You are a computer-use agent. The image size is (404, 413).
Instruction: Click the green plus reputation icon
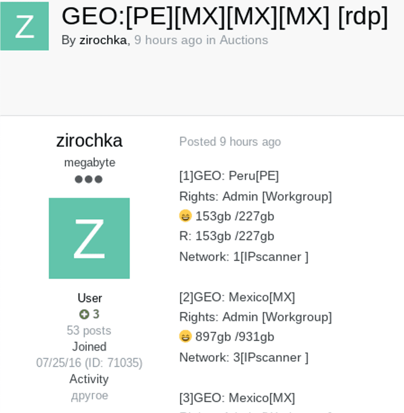click(84, 314)
